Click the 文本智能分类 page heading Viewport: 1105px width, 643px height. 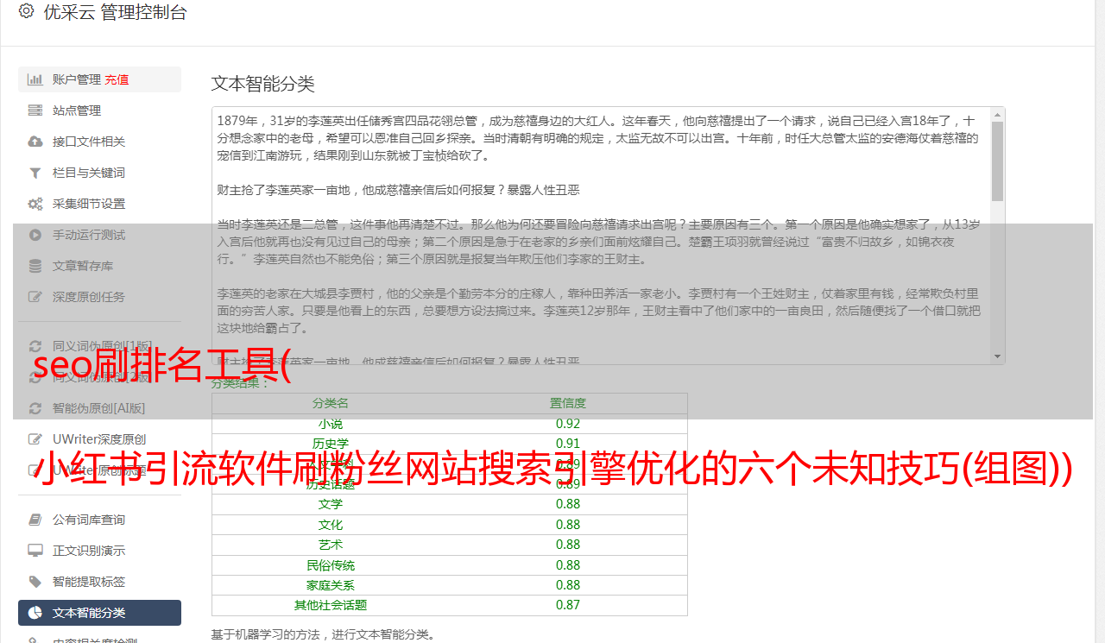point(263,84)
